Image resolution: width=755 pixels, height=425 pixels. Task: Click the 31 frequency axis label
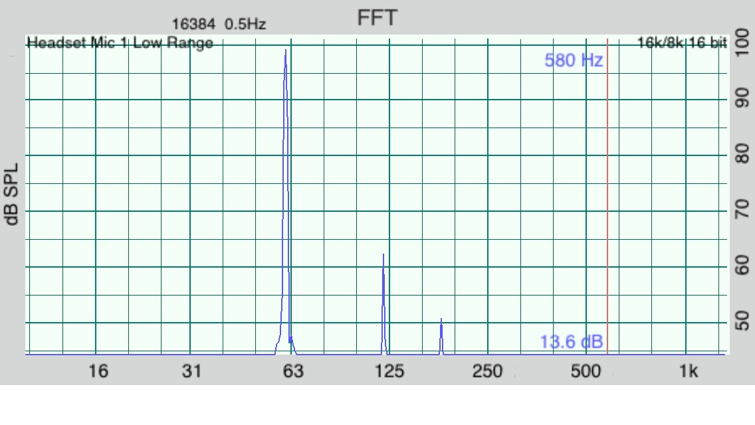click(191, 371)
